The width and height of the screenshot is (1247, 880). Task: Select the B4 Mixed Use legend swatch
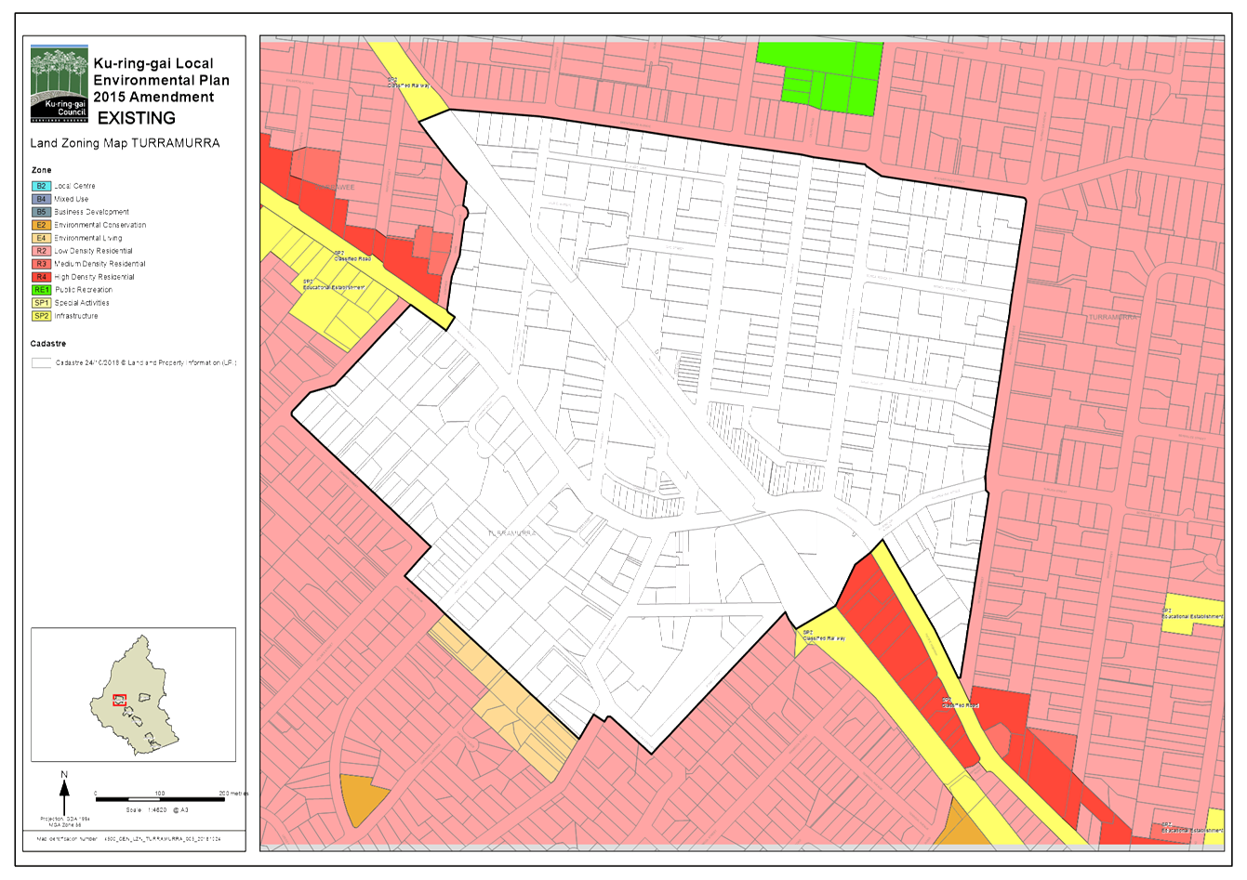point(41,199)
